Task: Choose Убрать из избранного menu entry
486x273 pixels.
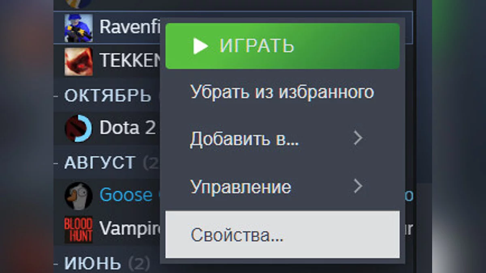Action: pos(283,93)
